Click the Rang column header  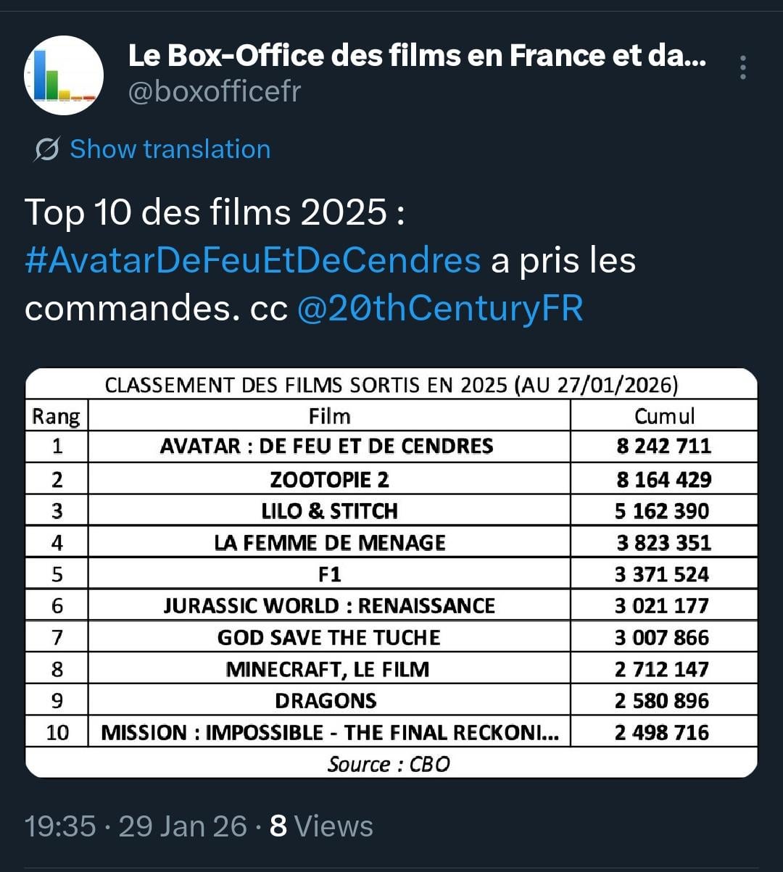point(56,417)
